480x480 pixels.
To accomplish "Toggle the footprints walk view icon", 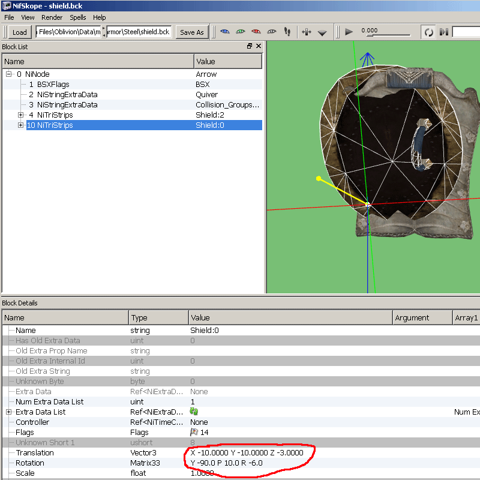I will [x=287, y=32].
